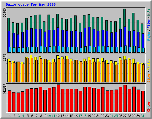The image size is (152, 119).
Task: Click the orange Sites bar for day 9
Action: click(x=45, y=71)
